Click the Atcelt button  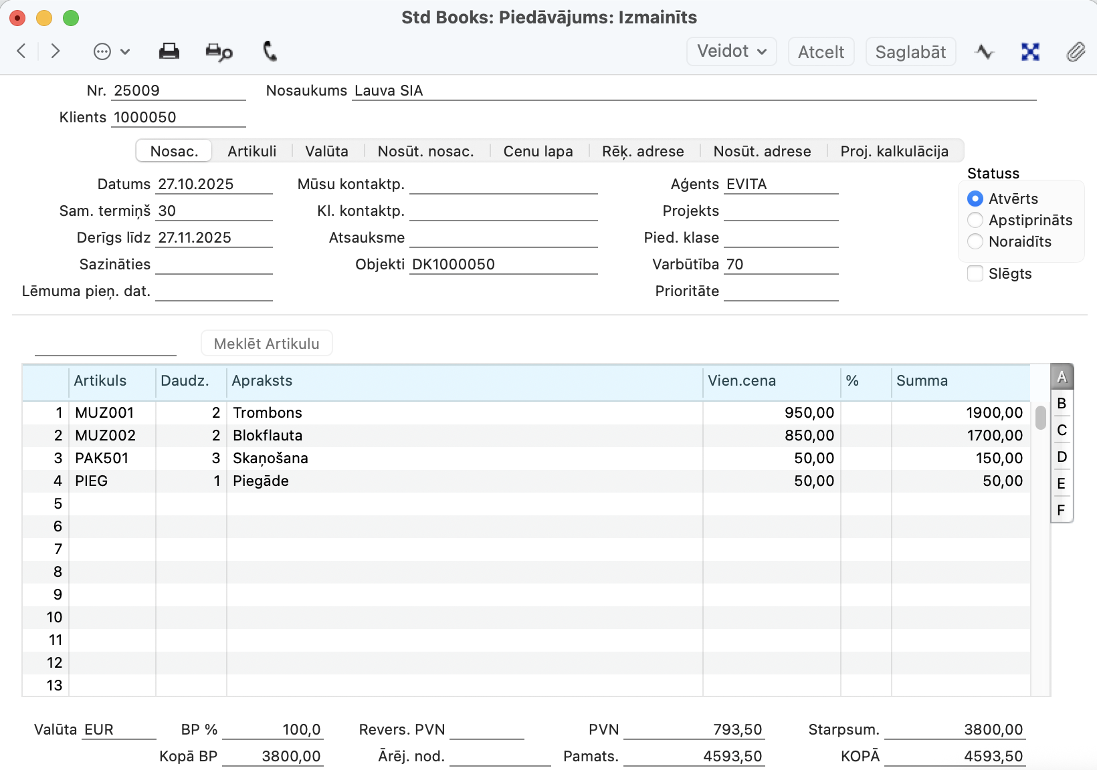[x=821, y=51]
